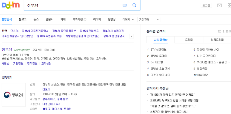
Task: Open the 정부서비스 link in 주요정보
Action: coord(49,99)
